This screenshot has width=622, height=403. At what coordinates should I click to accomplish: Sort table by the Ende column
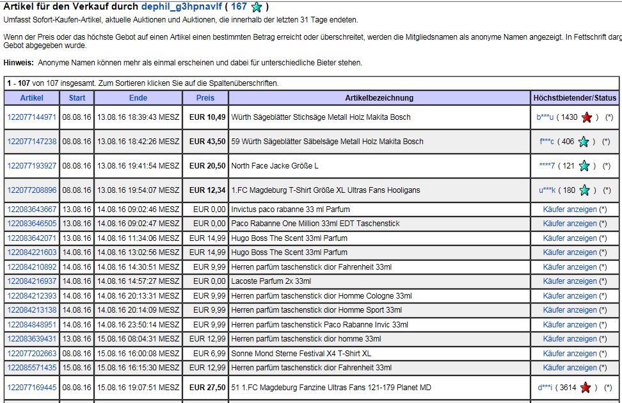[x=138, y=97]
